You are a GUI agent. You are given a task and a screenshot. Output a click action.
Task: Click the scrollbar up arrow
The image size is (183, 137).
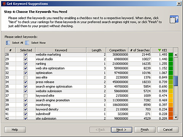(176, 55)
